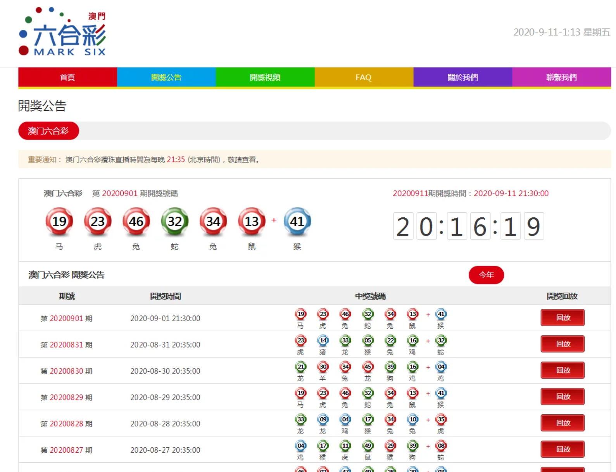Click the Mark Six logo
This screenshot has width=616, height=472.
click(x=63, y=32)
